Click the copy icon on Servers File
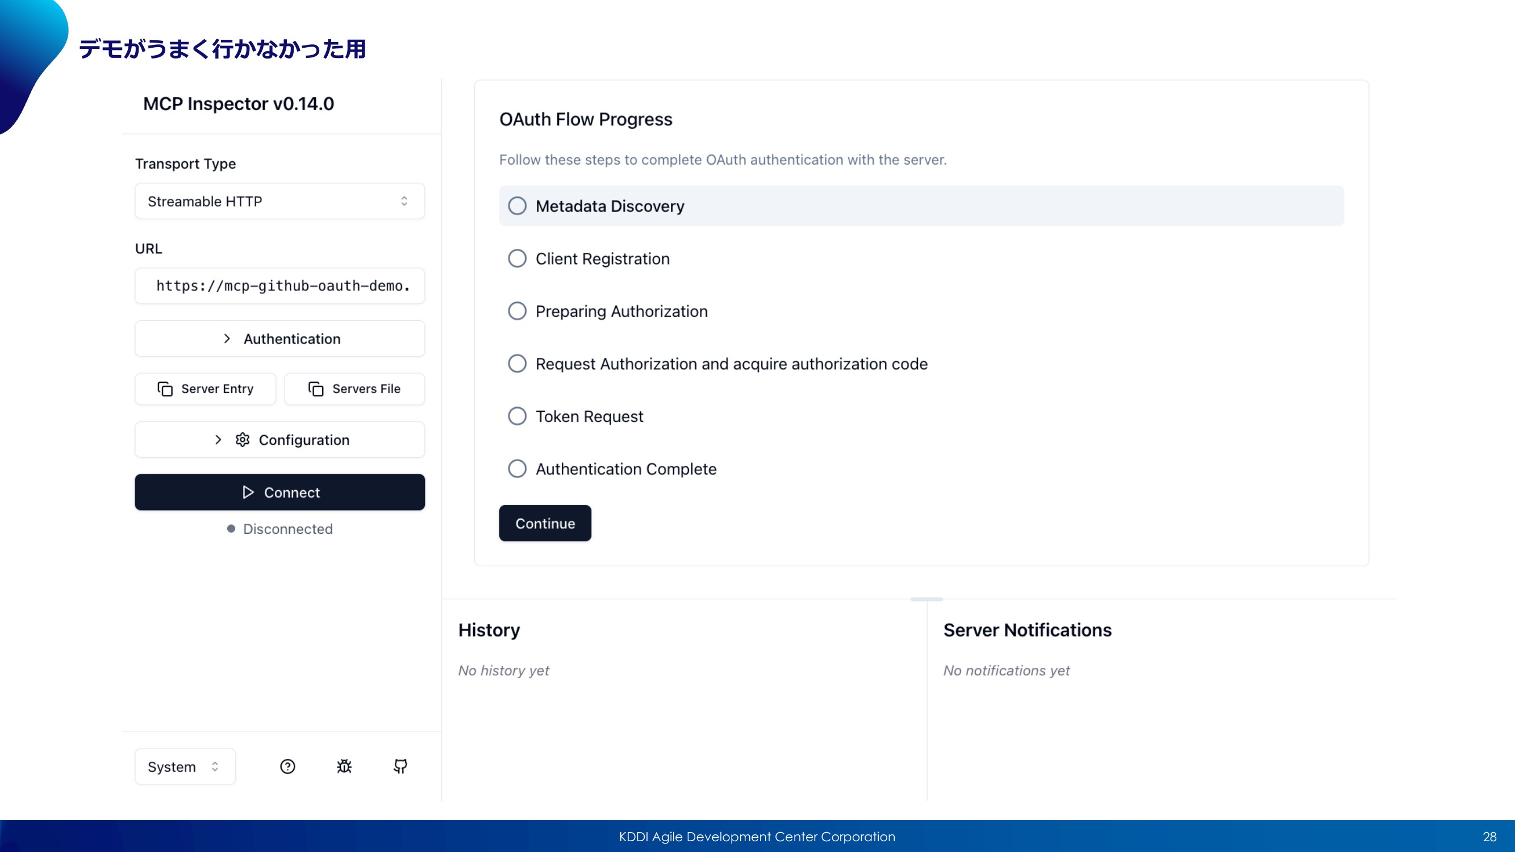This screenshot has height=852, width=1515. (x=316, y=389)
